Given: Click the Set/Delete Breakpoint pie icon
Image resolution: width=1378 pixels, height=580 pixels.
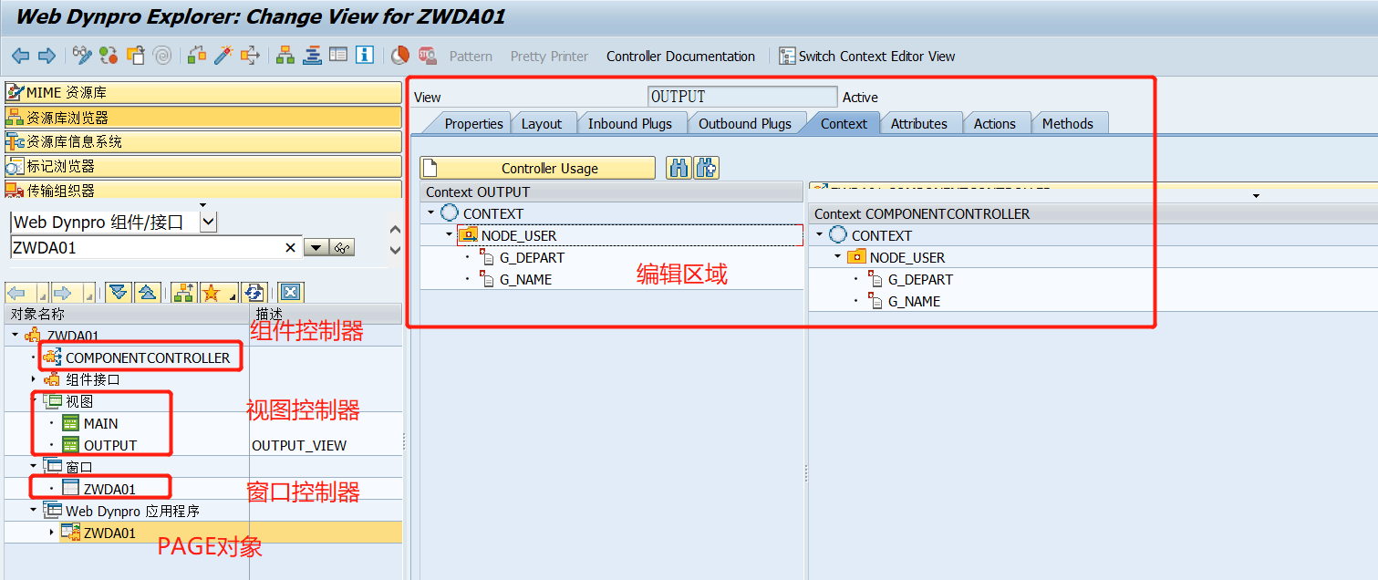Looking at the screenshot, I should point(400,56).
